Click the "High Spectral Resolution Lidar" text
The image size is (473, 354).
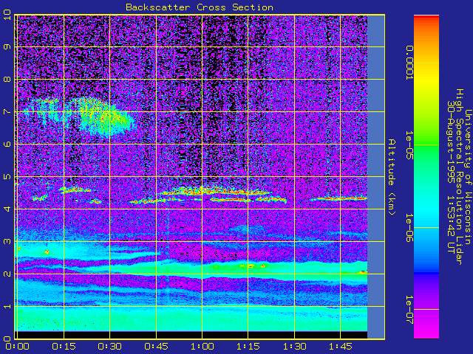[x=459, y=177]
